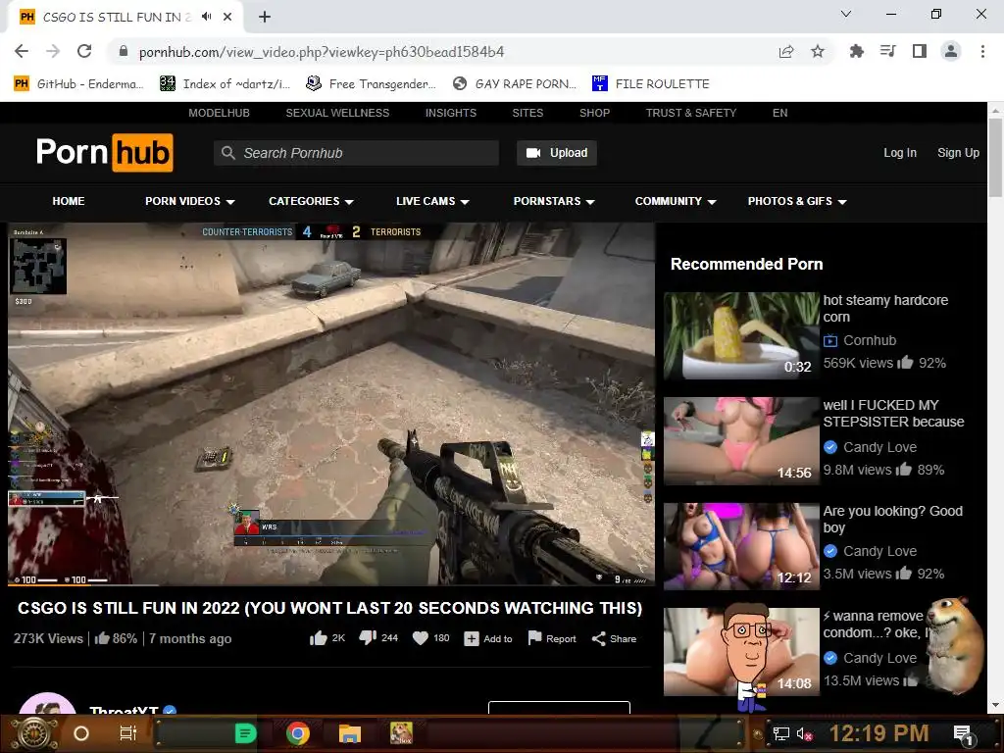Expand the PHOTOS & GIFS dropdown
The image size is (1004, 753).
pos(797,201)
